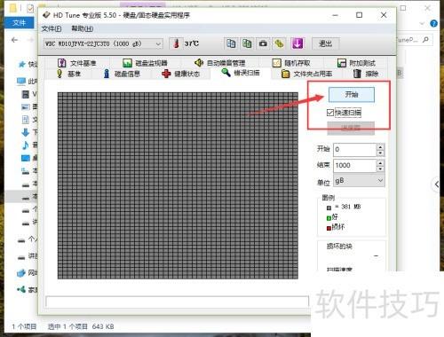
Task: Click the light bulb Benchmark icon
Action: coord(59,74)
